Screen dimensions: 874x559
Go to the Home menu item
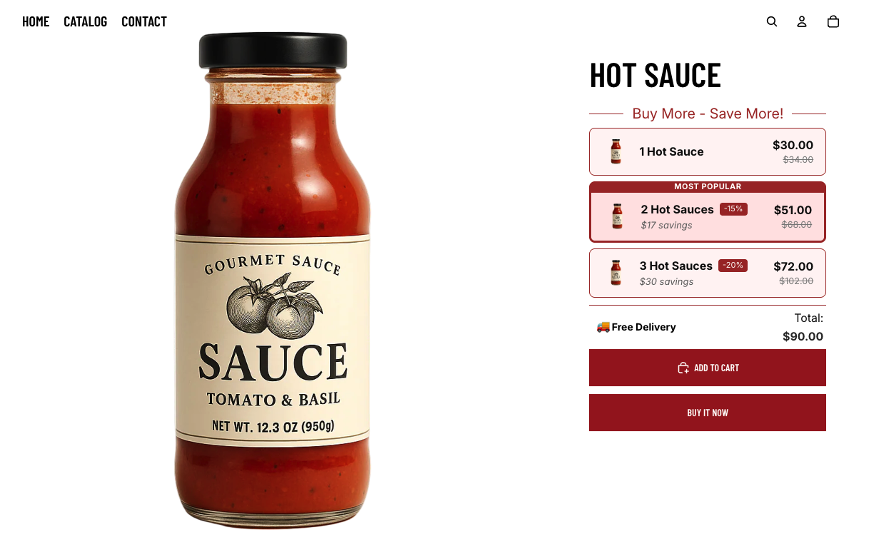click(36, 21)
